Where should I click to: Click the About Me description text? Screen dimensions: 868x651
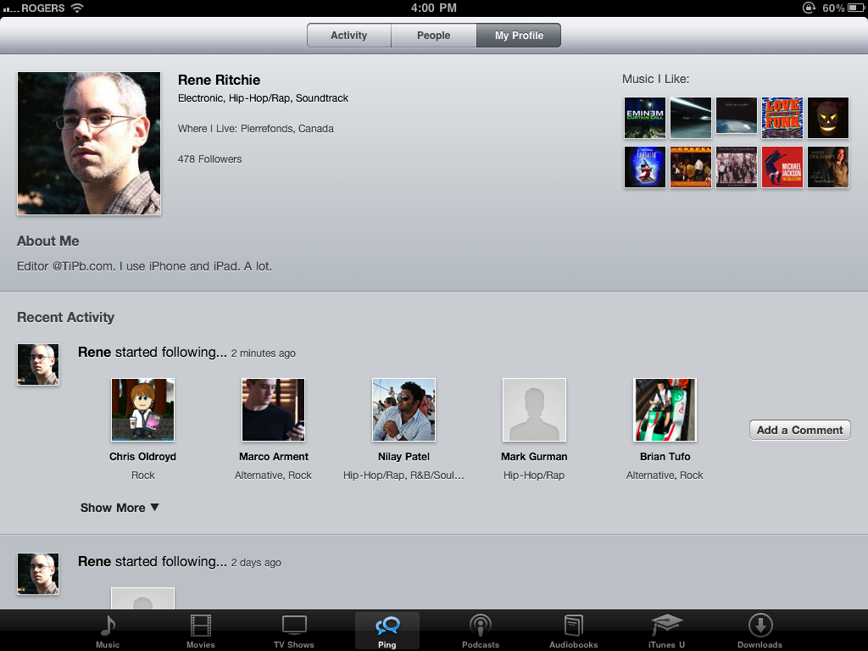144,266
